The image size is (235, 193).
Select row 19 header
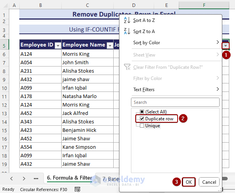4,164
